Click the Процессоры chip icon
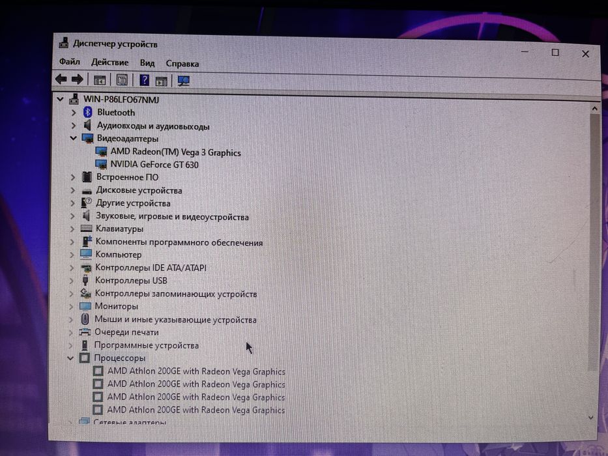This screenshot has width=608, height=456. [84, 358]
